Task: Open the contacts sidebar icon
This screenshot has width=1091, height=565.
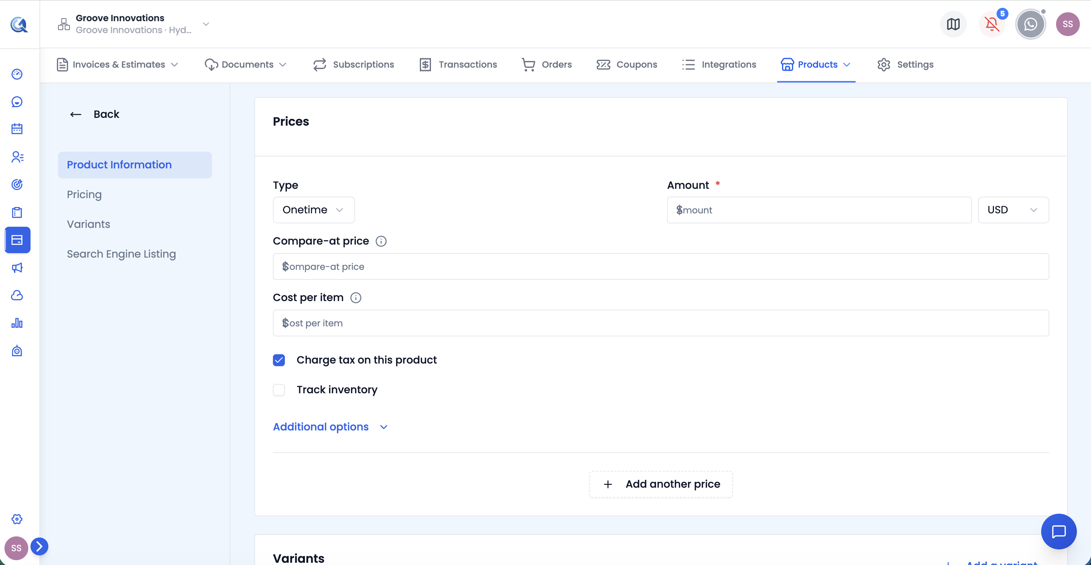Action: (x=17, y=157)
